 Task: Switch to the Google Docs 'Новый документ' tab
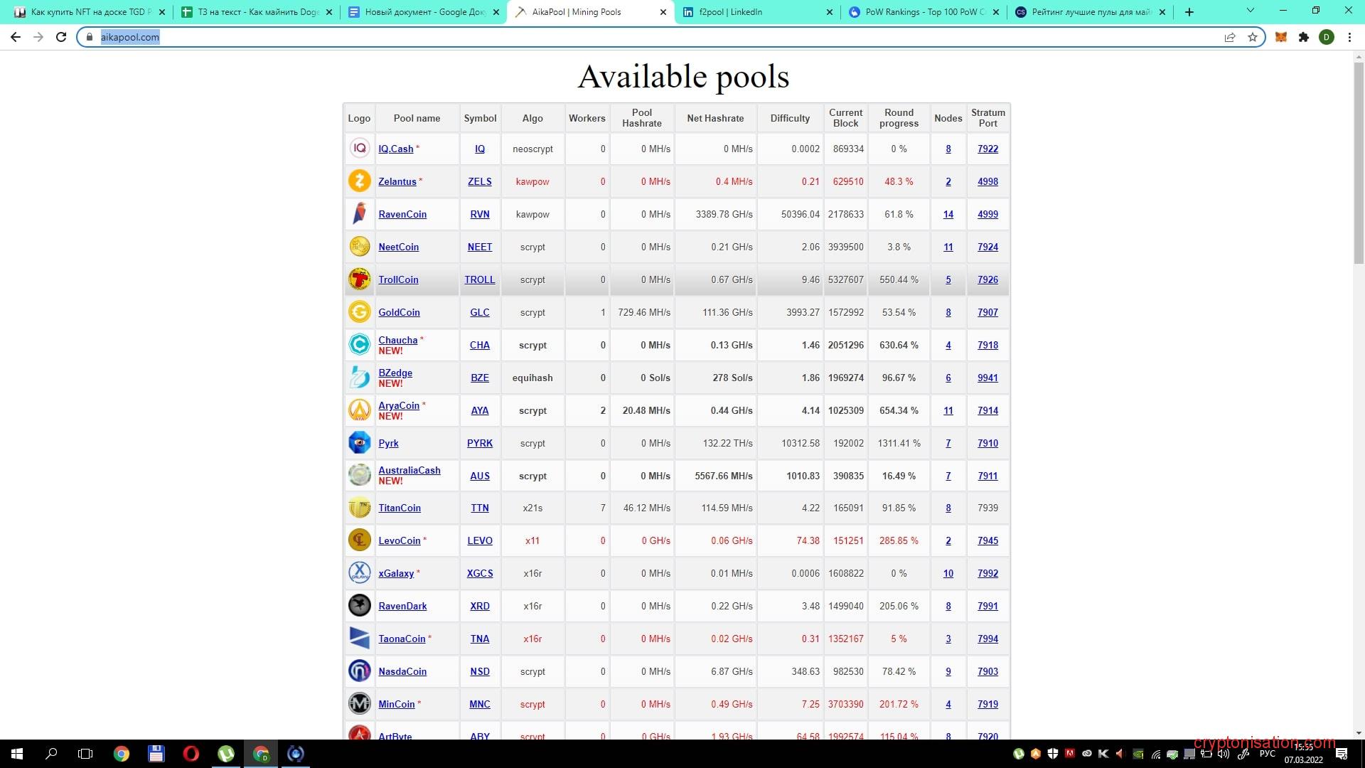point(424,12)
